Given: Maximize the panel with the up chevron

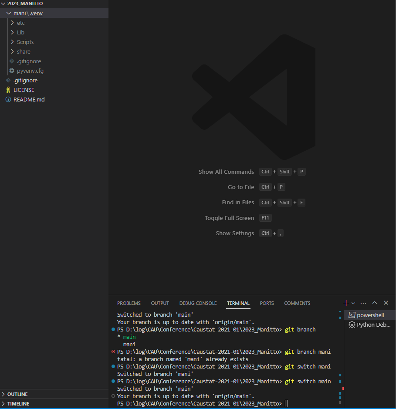Looking at the screenshot, I should click(375, 303).
